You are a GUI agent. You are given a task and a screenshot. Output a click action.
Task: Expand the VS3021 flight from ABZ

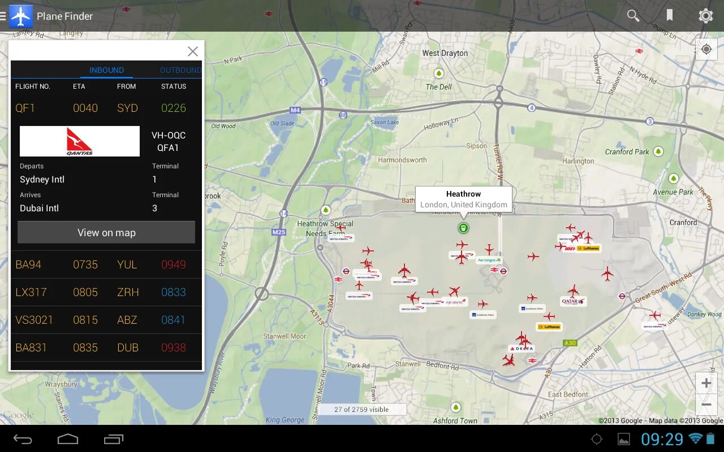[x=106, y=320]
